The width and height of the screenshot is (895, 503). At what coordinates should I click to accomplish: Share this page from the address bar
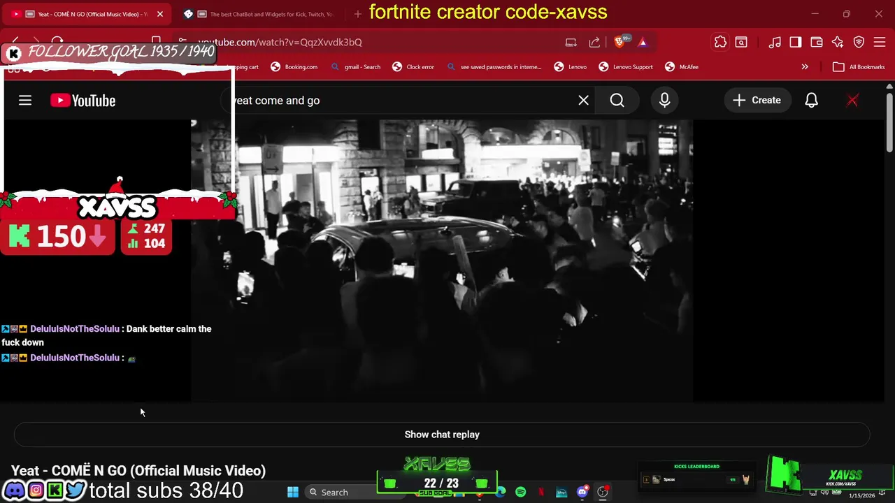point(594,43)
